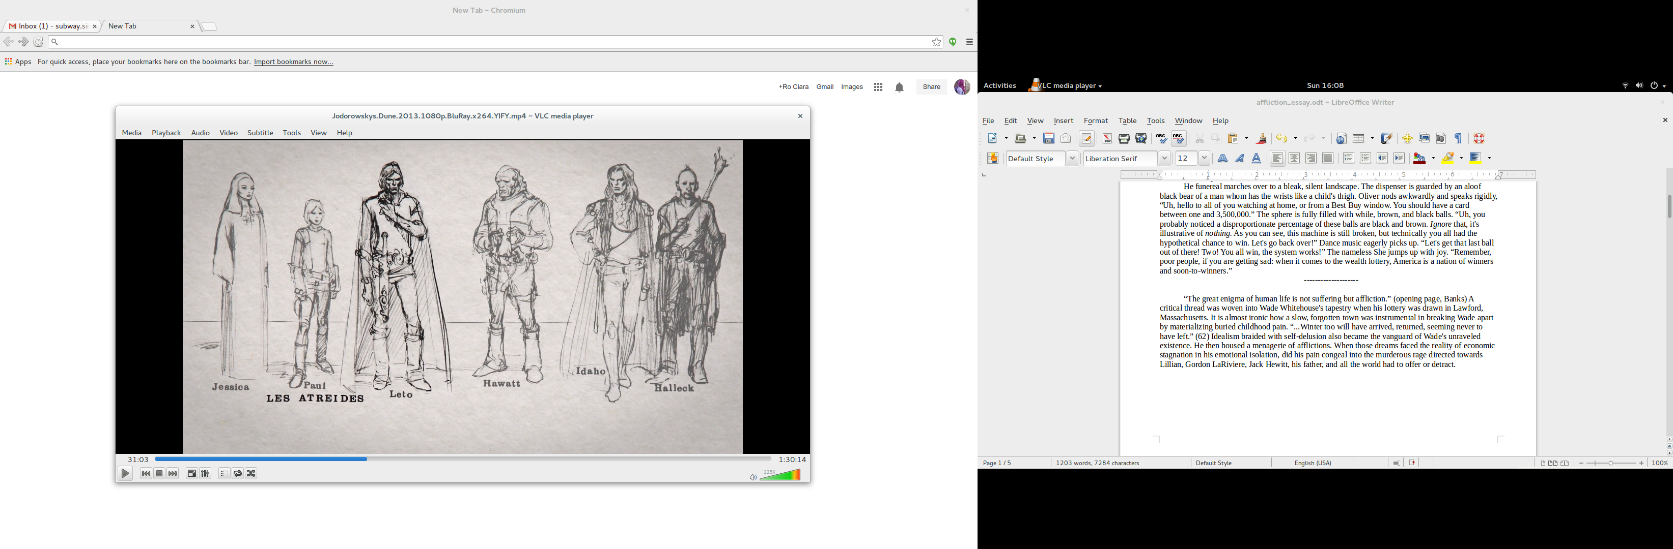Image resolution: width=1673 pixels, height=549 pixels.
Task: Toggle VLC shuffle (random) mode
Action: point(252,474)
